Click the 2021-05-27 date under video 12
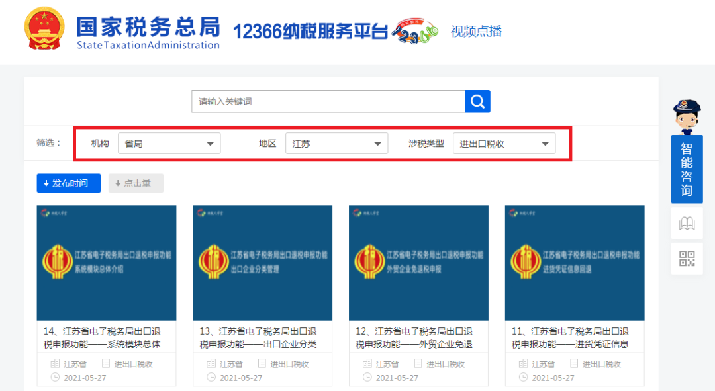Viewport: 715px width, 391px height. click(397, 378)
